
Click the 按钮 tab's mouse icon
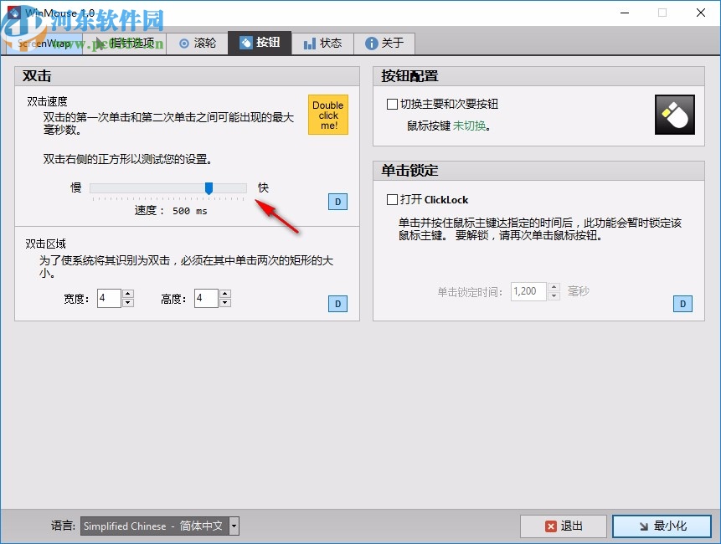click(246, 43)
